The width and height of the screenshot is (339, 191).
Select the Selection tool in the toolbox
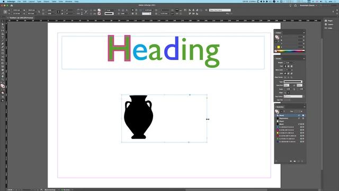(3, 21)
